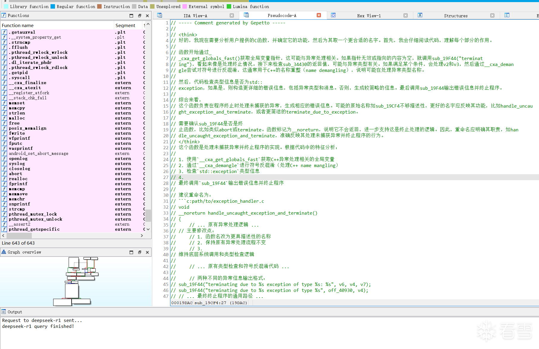The width and height of the screenshot is (539, 349).
Task: Click the Functions list scroll-down arrow
Action: click(x=148, y=229)
